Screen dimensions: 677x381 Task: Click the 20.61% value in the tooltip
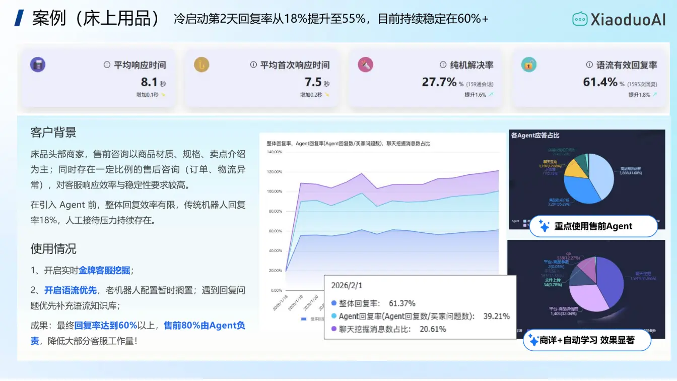click(432, 329)
